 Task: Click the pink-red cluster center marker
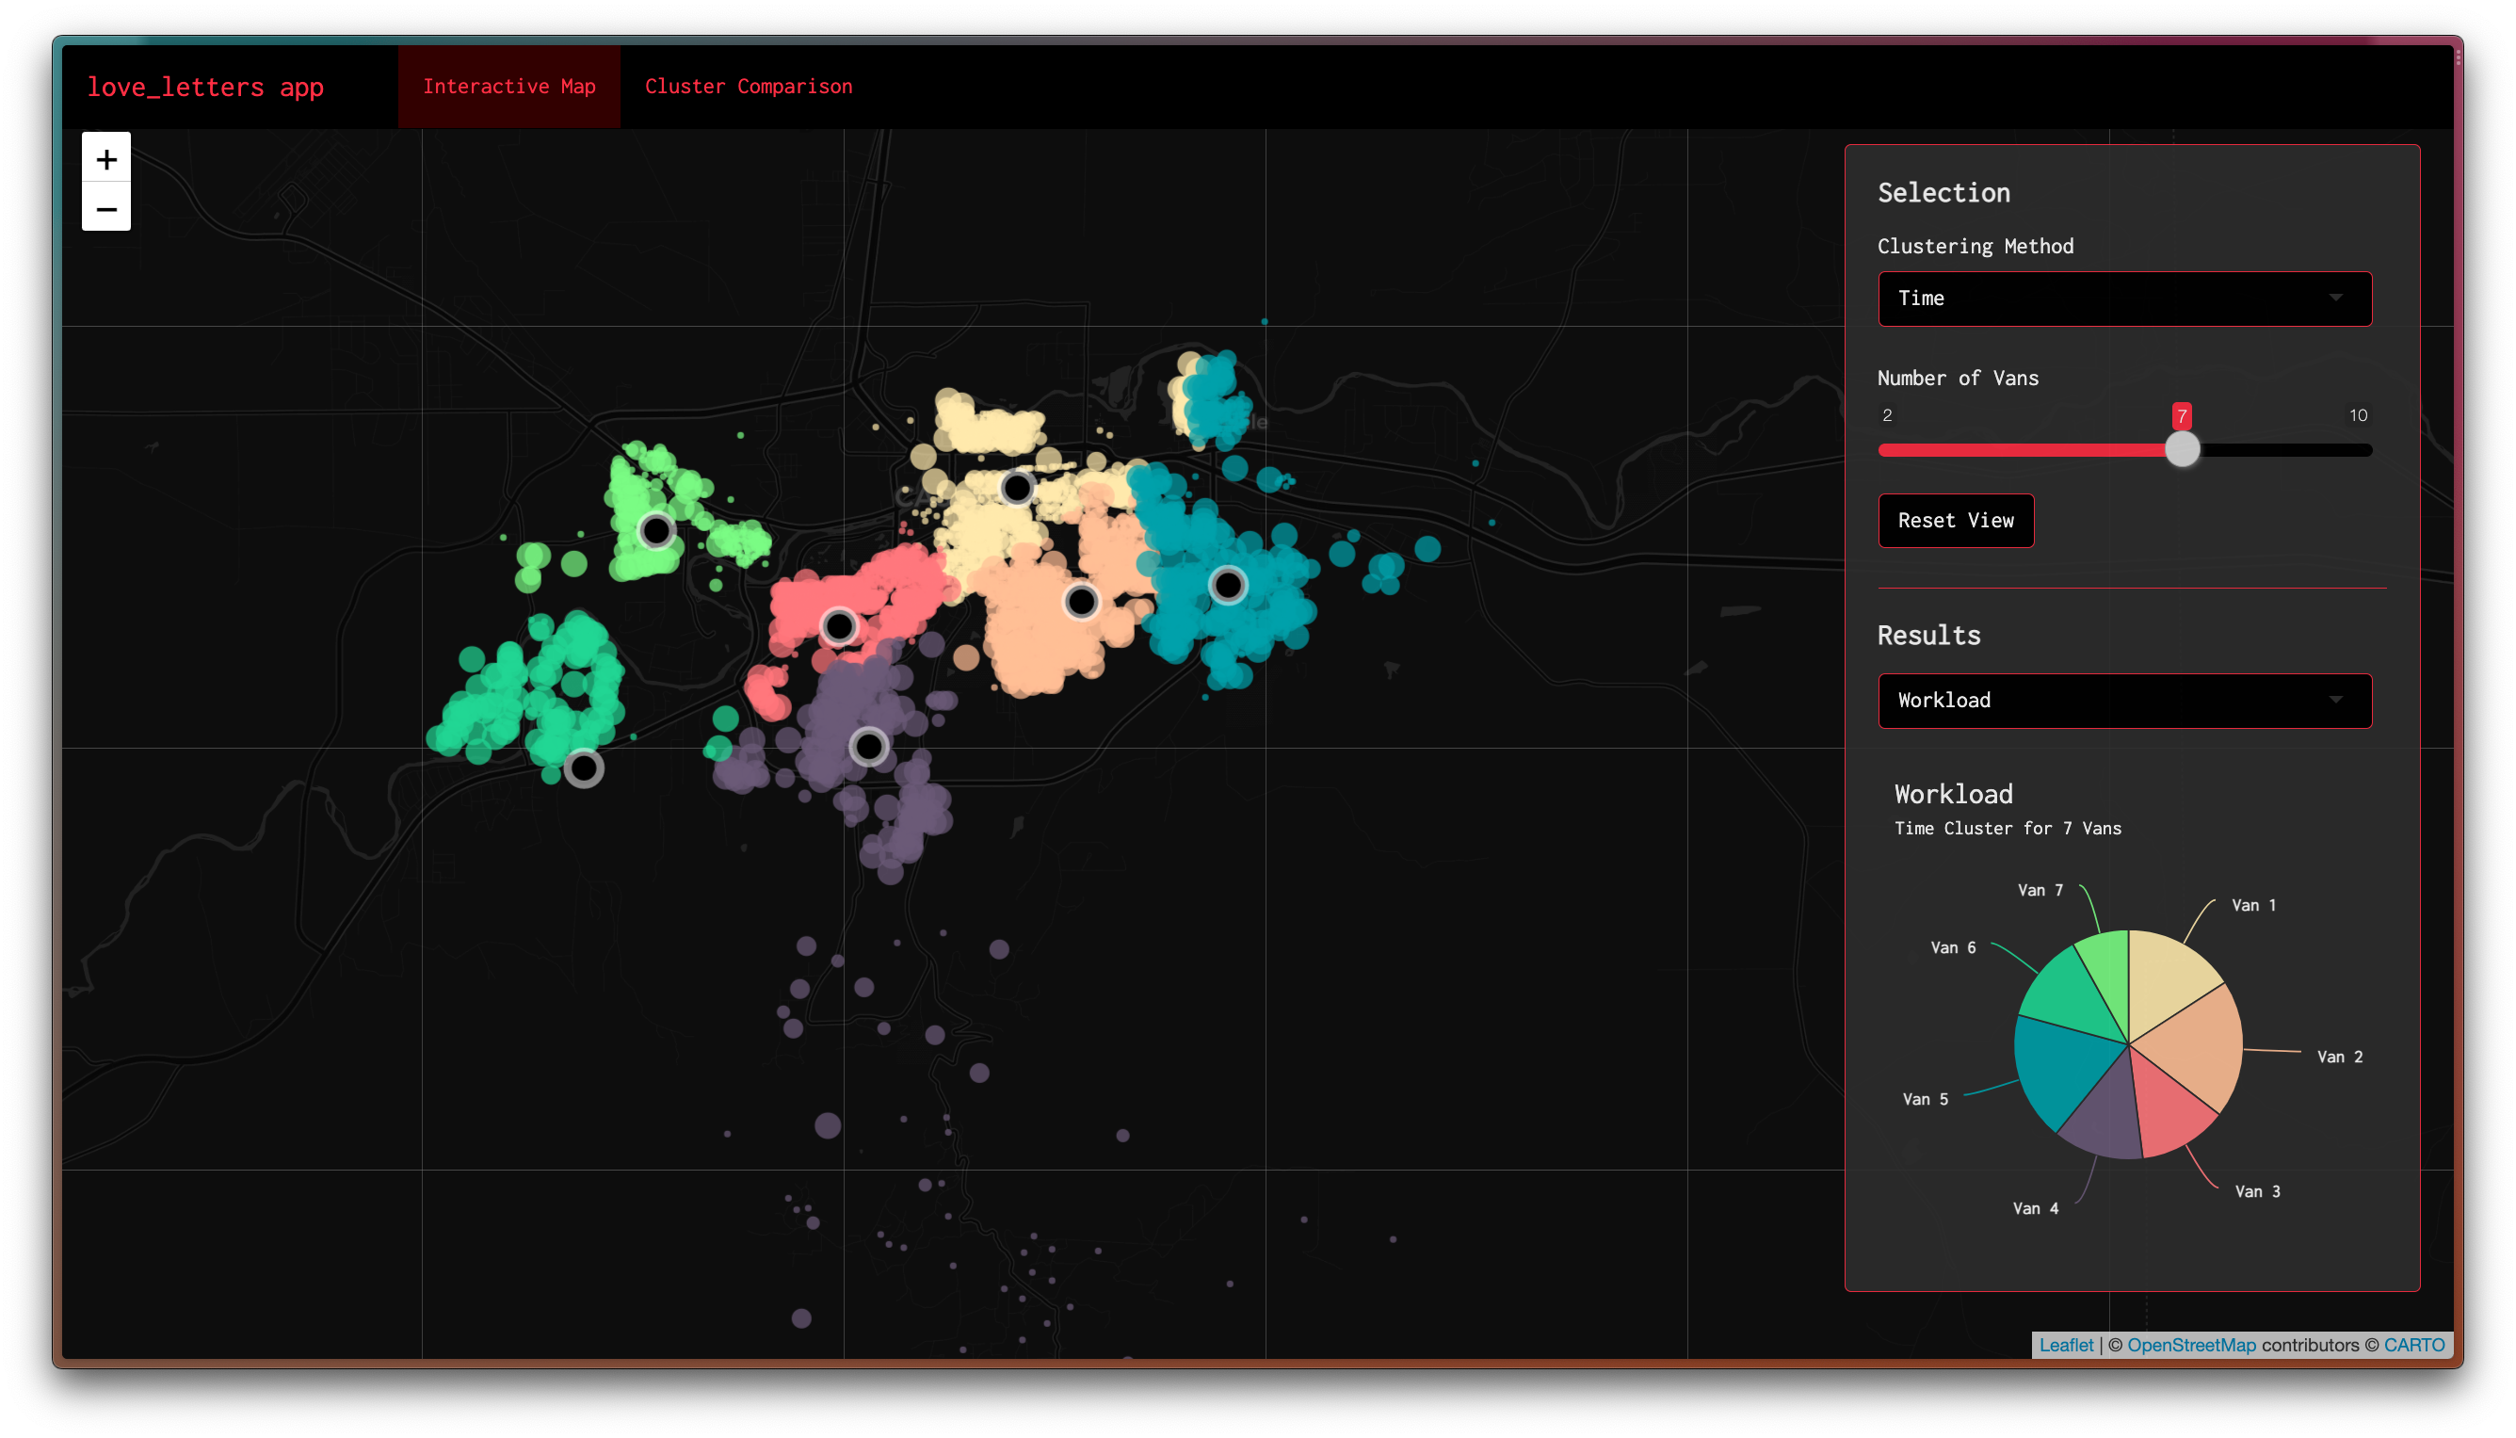point(838,625)
